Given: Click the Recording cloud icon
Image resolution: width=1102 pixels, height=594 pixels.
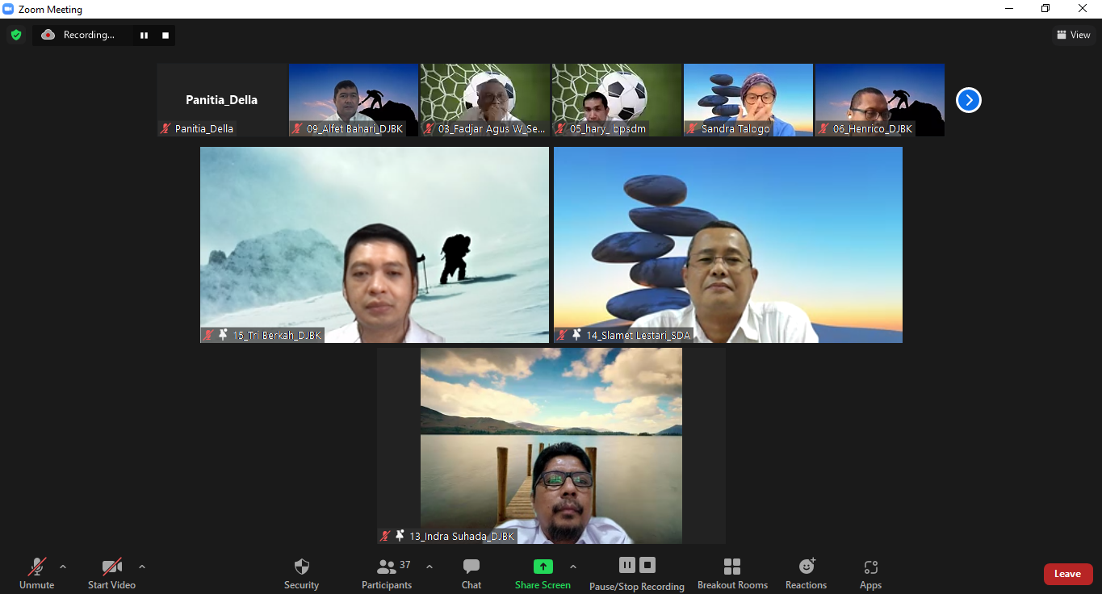Looking at the screenshot, I should click(48, 35).
